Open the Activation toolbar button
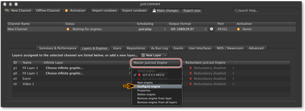 (75, 11)
